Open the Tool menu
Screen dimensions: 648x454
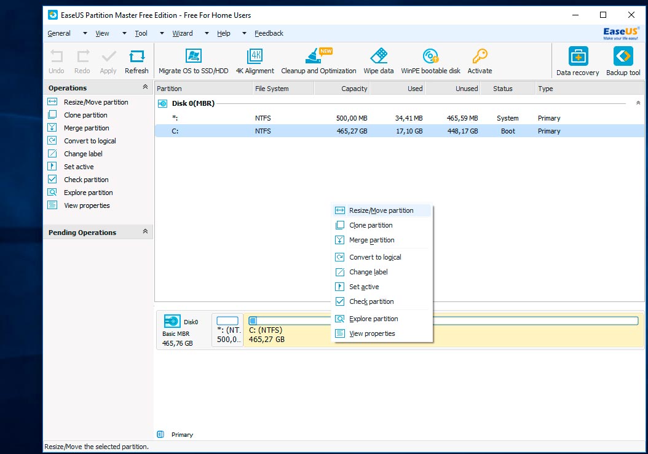(141, 33)
